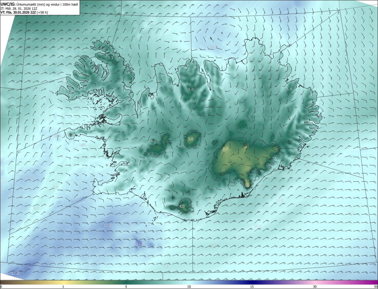Click the 9.3 value near the bottom edge
The image size is (378, 289).
166,266
